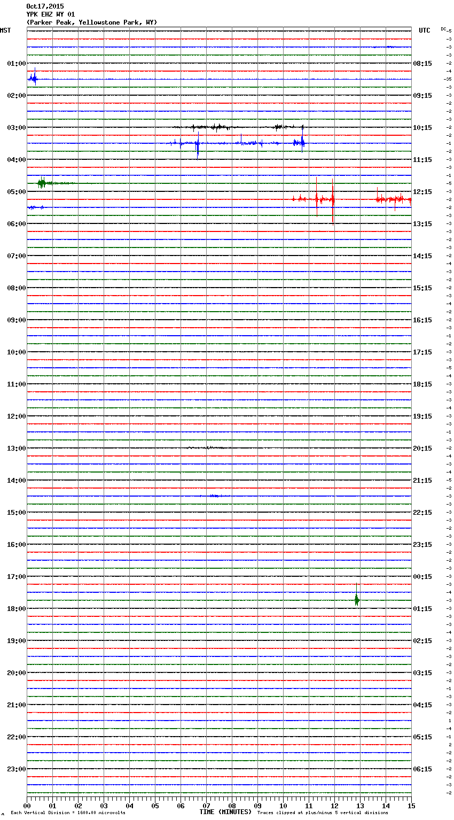Click the DC column header
The width and height of the screenshot is (454, 820).
point(443,29)
